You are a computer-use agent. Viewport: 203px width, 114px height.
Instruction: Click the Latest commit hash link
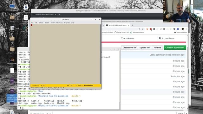(x=167, y=55)
